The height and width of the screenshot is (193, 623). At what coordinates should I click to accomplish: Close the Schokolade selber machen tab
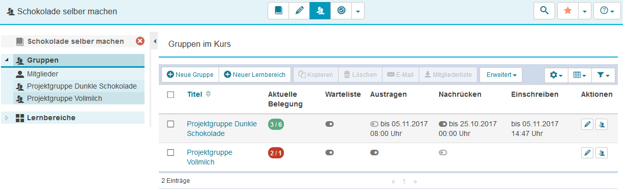tap(140, 41)
